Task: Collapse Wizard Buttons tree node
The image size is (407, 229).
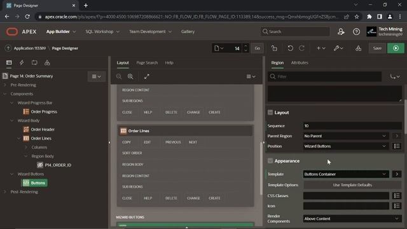Action: (11, 174)
